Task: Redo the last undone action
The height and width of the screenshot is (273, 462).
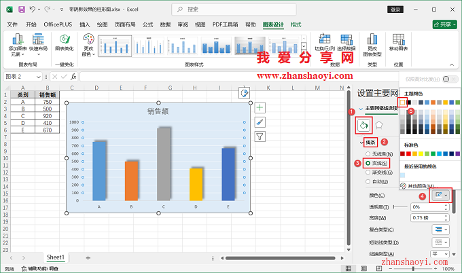Action: (x=47, y=10)
